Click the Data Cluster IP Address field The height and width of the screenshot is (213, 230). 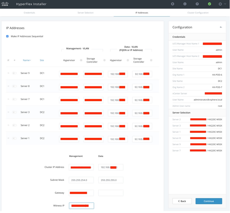[x=111, y=167]
